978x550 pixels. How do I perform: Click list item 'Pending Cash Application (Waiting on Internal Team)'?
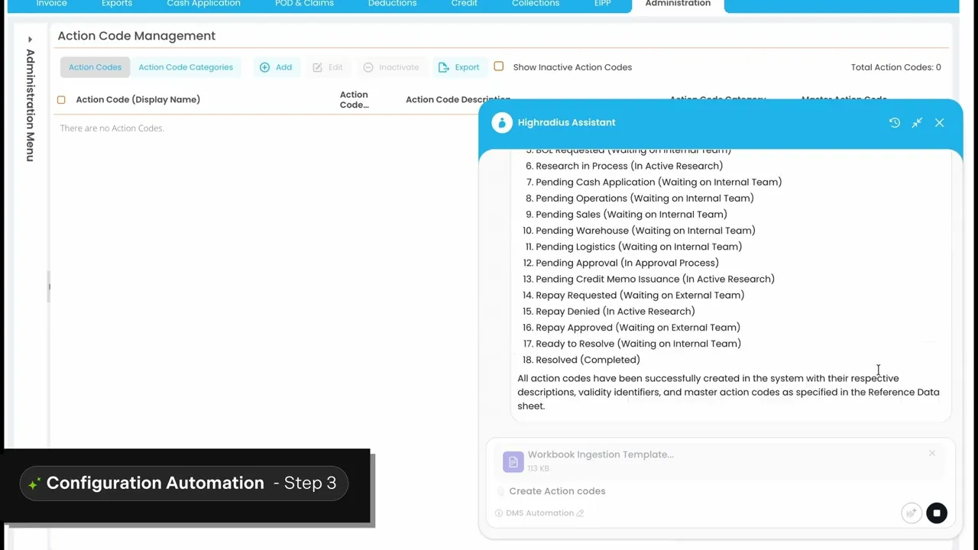point(659,182)
